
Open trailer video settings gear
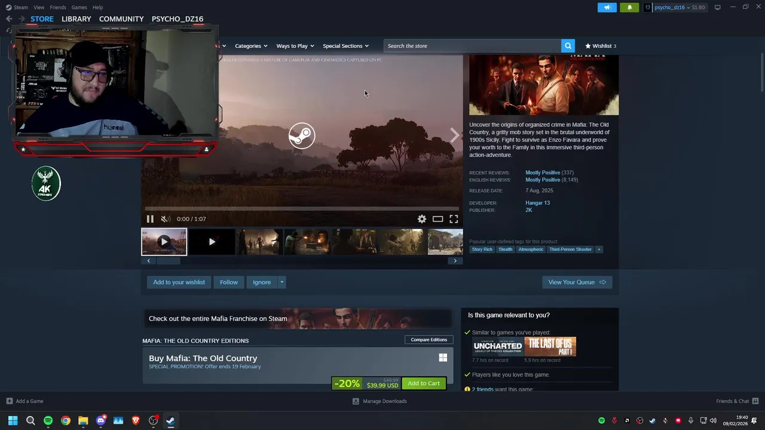[422, 219]
